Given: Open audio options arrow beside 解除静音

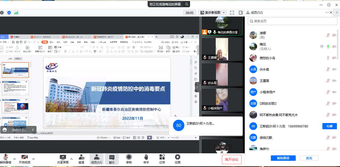Looking at the screenshot, I should click(15, 159).
